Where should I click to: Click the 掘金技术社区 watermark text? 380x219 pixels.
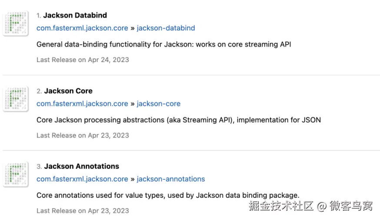(x=281, y=206)
